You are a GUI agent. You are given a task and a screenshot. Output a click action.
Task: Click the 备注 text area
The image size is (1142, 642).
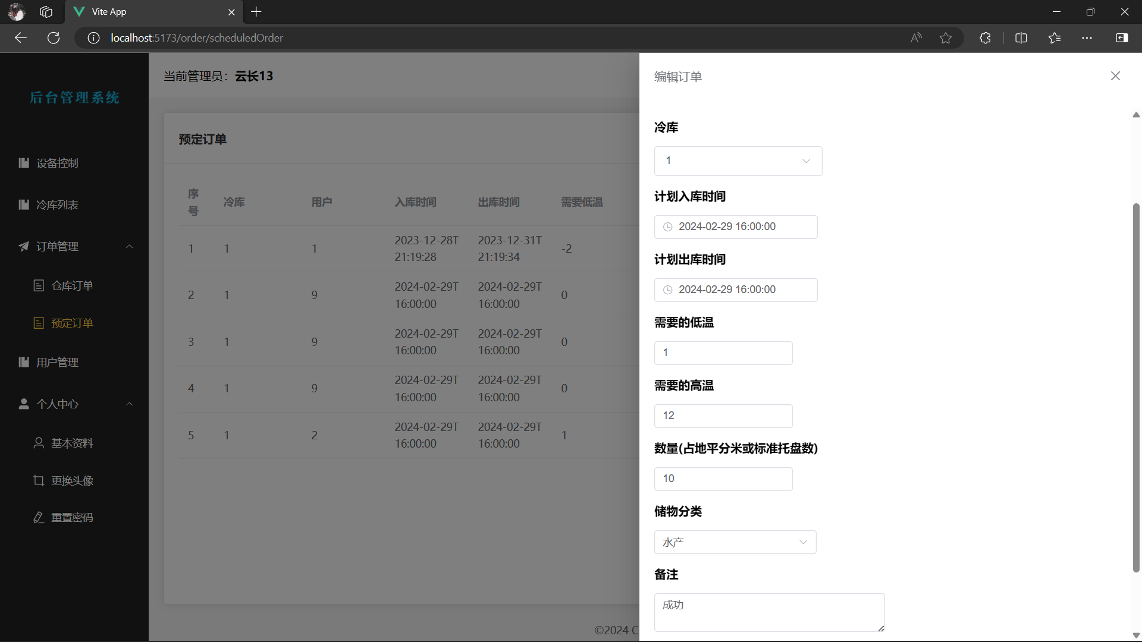(768, 612)
